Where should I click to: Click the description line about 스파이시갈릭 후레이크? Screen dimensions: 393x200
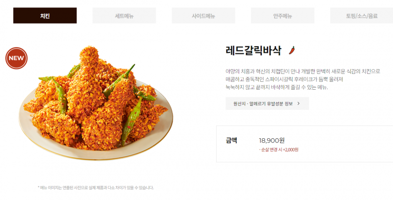[x=284, y=79]
